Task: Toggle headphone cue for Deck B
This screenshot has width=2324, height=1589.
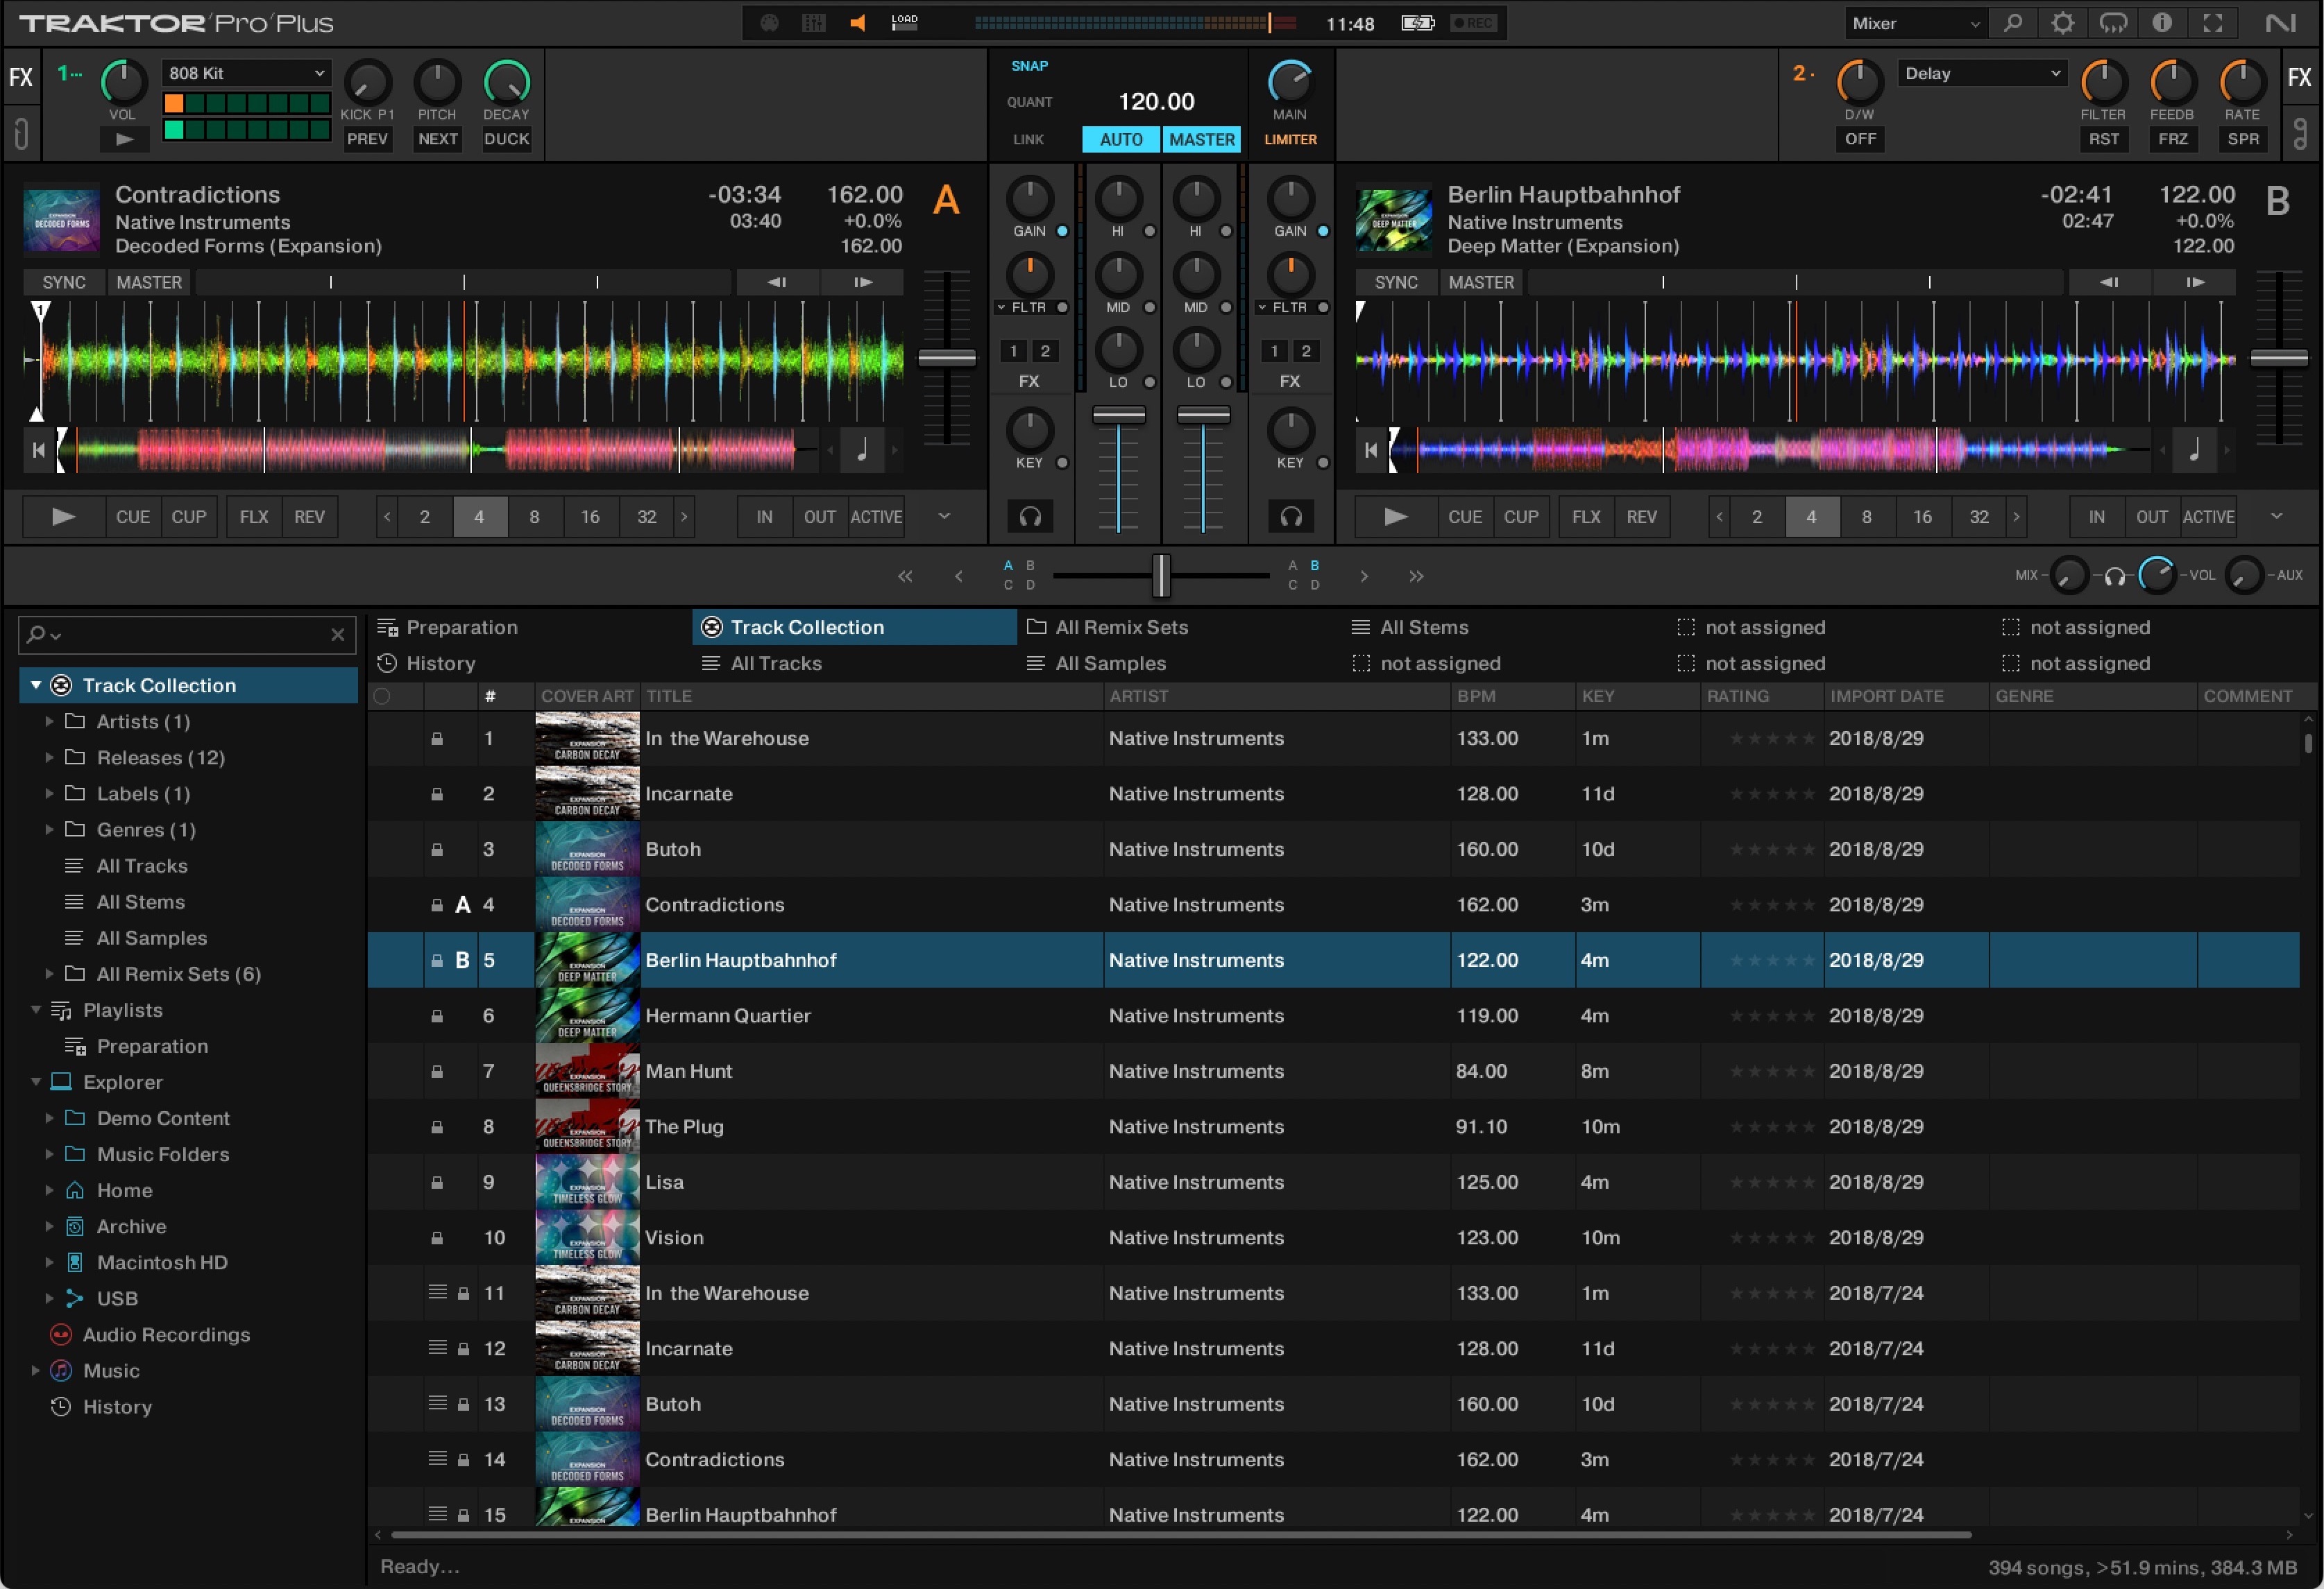Action: 1290,517
